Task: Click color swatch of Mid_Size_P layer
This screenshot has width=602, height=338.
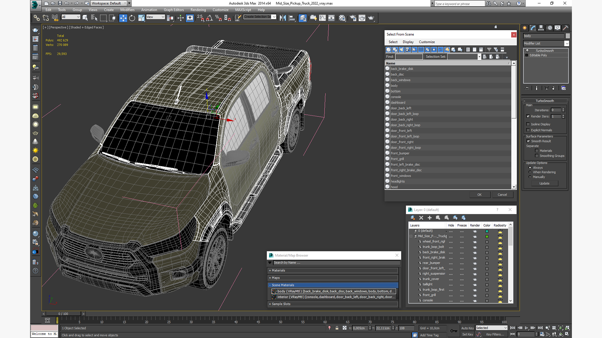Action: pos(487,237)
